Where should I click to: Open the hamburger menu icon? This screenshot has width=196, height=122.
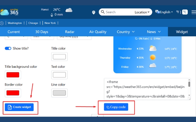pyautogui.click(x=194, y=12)
